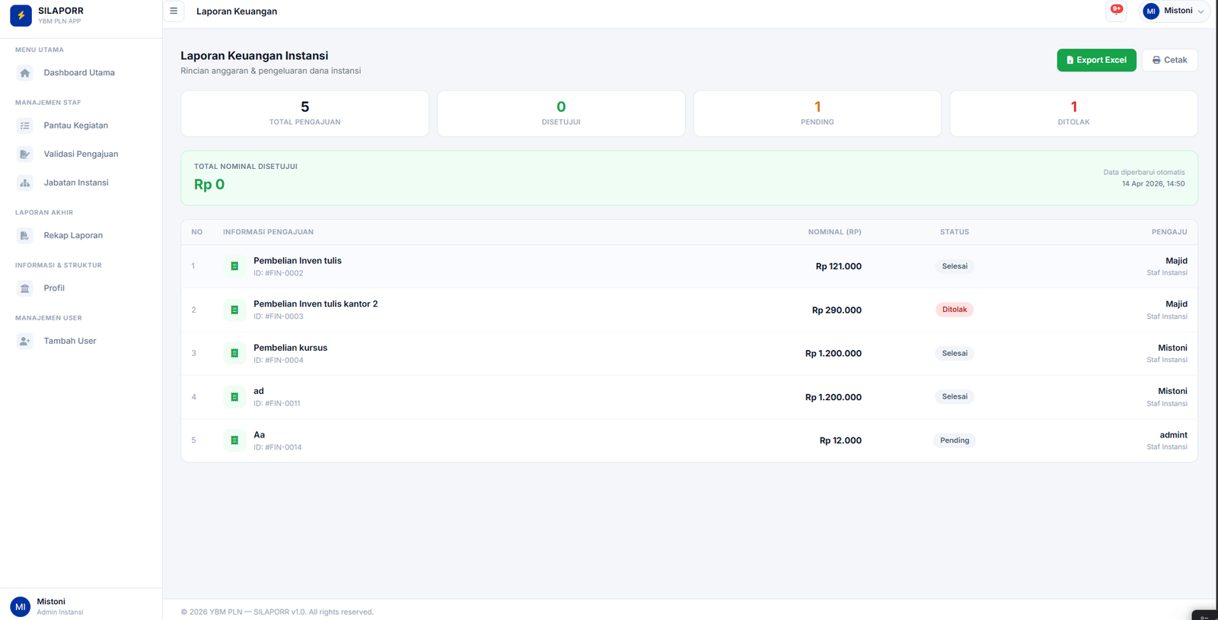Click the Cetak print button
1218x620 pixels.
click(x=1169, y=60)
